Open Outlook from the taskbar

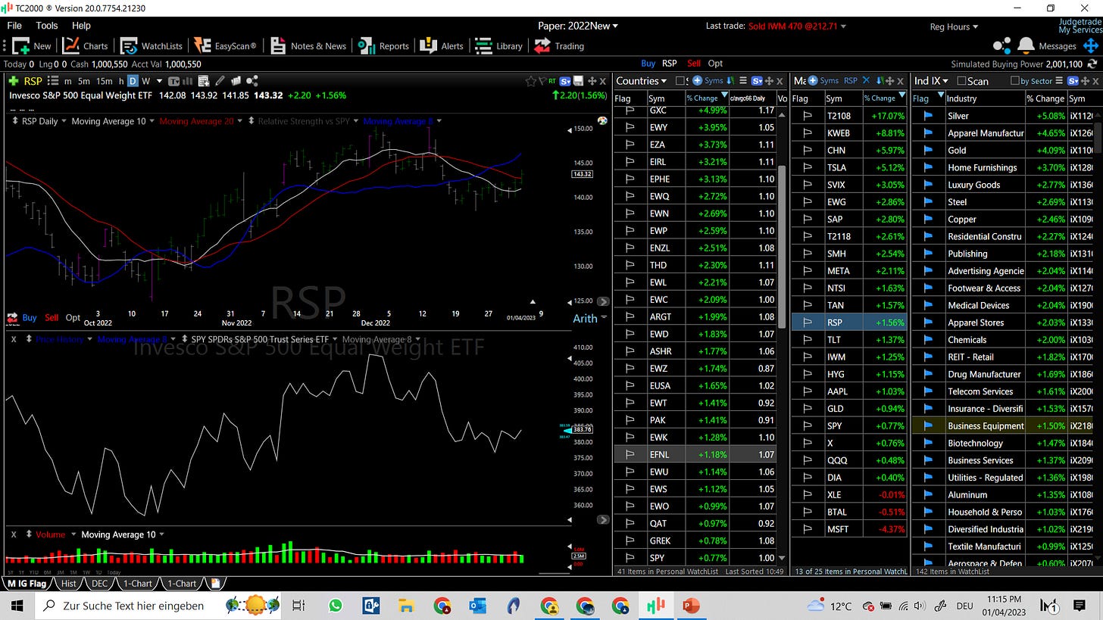click(477, 606)
